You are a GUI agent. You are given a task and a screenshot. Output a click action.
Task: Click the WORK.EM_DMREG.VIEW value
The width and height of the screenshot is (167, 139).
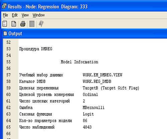tap(102, 75)
